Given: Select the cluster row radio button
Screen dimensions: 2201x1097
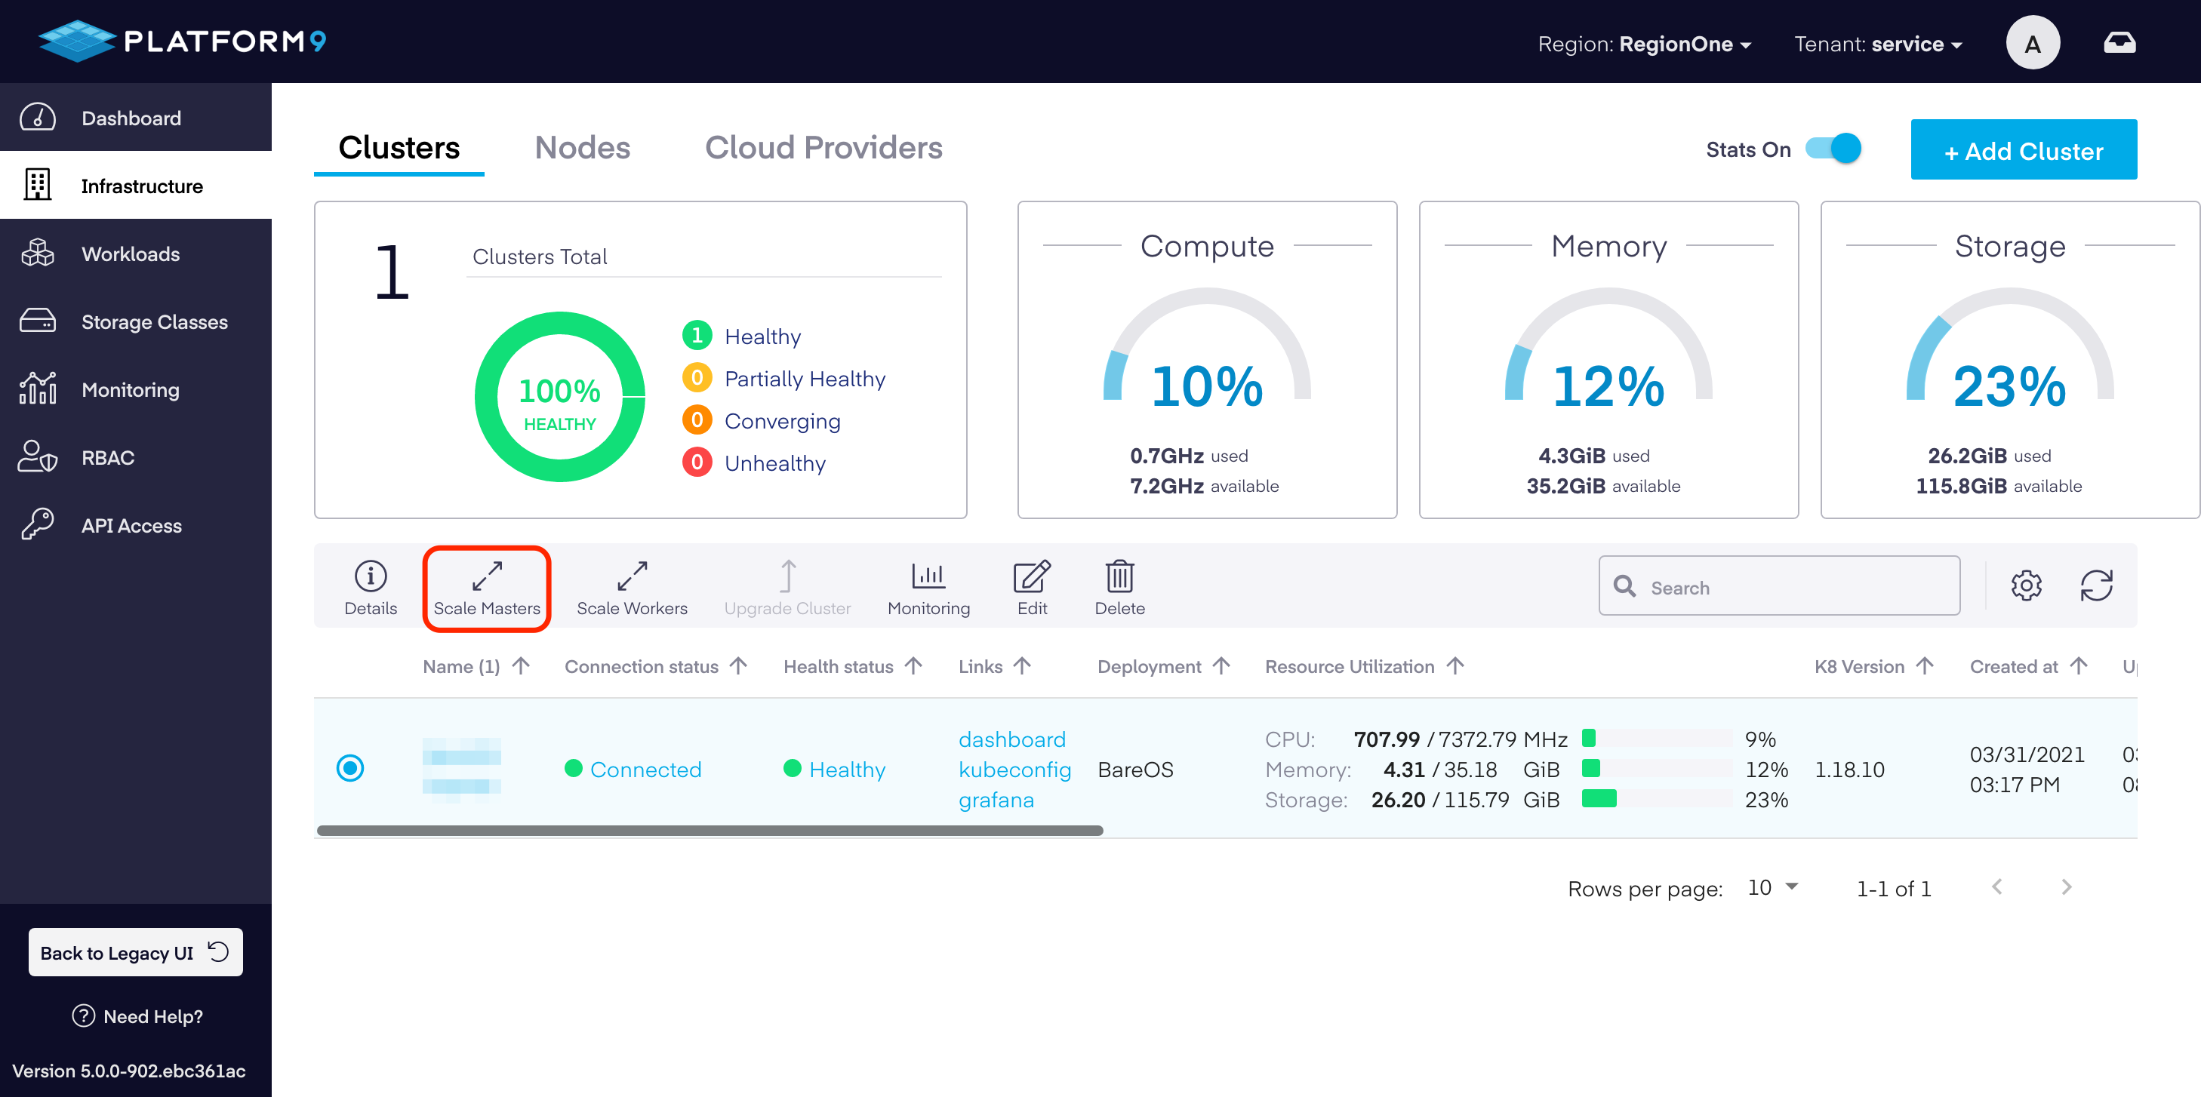Looking at the screenshot, I should coord(350,768).
